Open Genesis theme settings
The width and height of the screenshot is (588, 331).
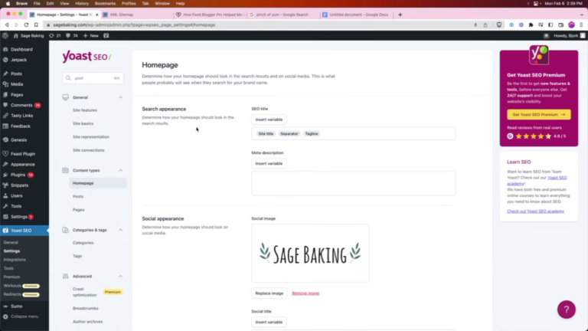[18, 139]
